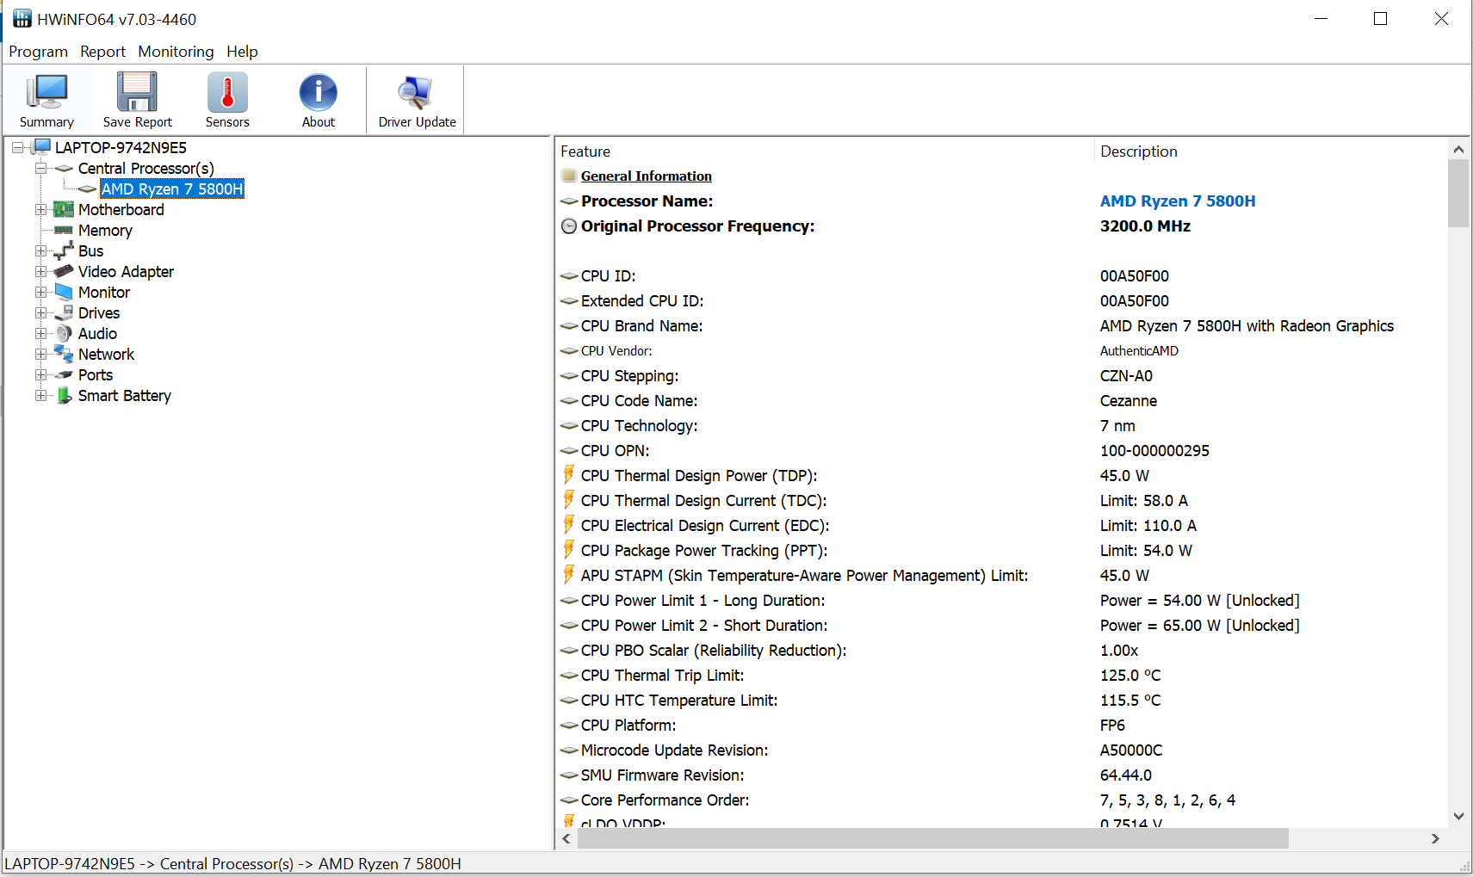Click the vertical scrollbar thumb
This screenshot has width=1473, height=877.
[1458, 194]
